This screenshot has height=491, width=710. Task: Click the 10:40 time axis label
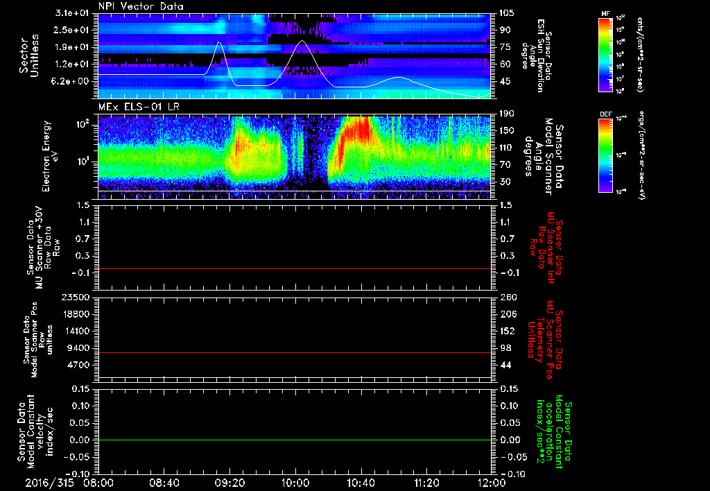(x=361, y=483)
